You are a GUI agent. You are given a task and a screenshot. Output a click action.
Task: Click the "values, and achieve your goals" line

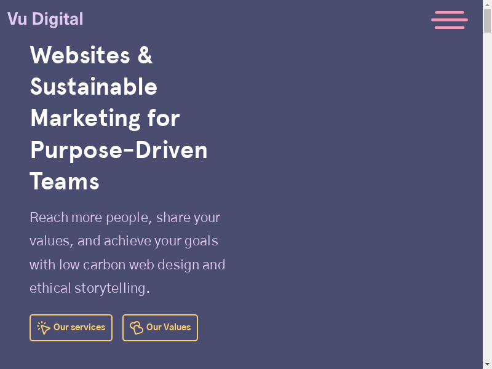coord(124,241)
